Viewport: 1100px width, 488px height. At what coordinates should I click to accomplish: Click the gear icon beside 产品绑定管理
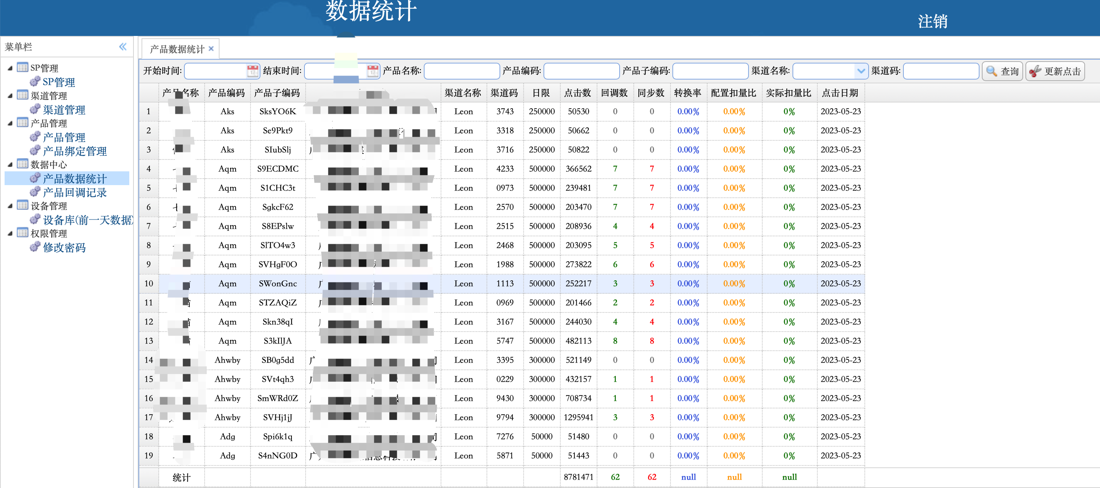point(35,150)
